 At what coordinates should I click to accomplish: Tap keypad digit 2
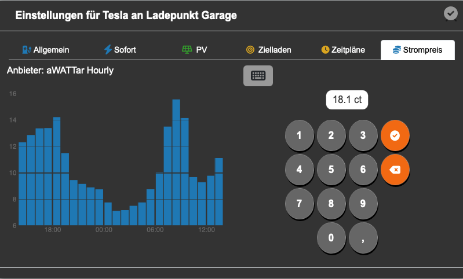[331, 135]
